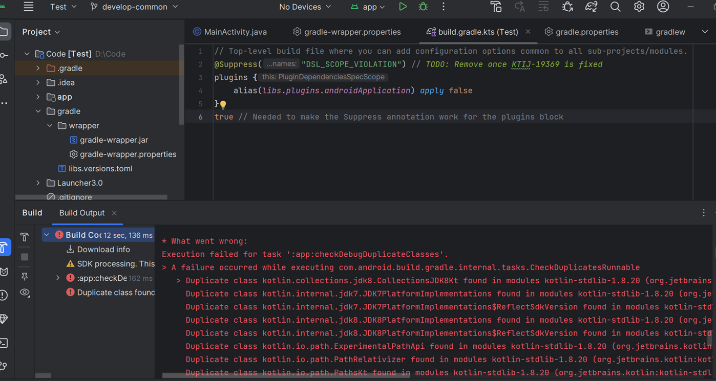The image size is (716, 381).
Task: Stop the build with the square icon
Action: coord(24,257)
